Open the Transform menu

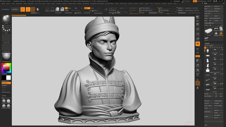pyautogui.click(x=158, y=4)
